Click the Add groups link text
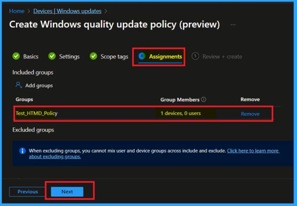This screenshot has width=297, height=206. tap(39, 85)
